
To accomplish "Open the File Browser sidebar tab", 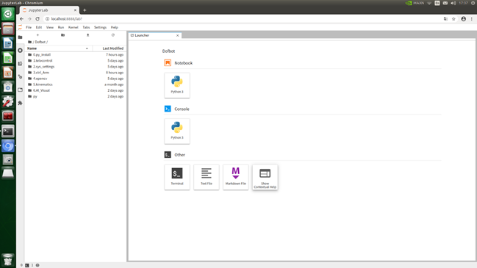I will [x=20, y=37].
